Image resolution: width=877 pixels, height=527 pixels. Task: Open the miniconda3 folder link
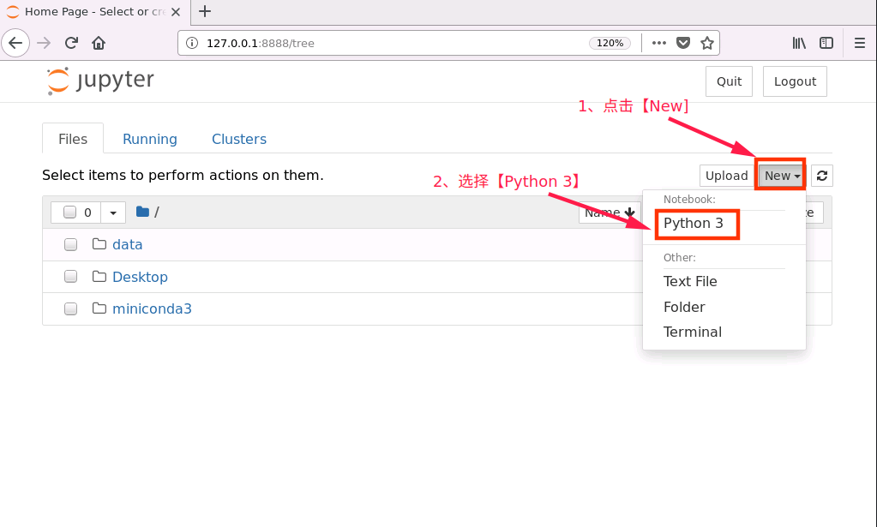tap(152, 308)
